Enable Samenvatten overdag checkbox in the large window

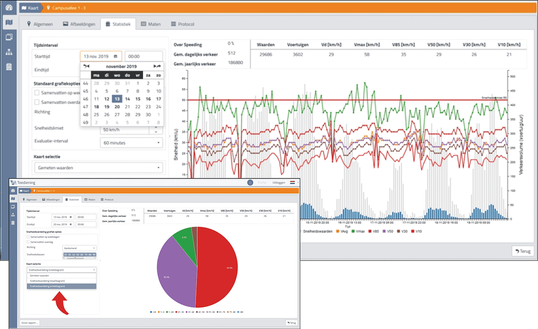37,102
